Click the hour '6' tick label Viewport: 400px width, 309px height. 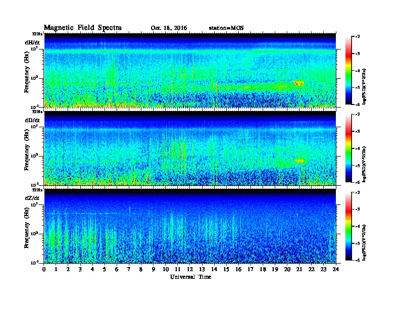pos(117,270)
